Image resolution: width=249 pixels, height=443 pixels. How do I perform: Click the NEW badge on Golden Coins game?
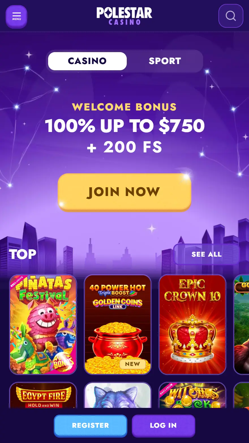tap(132, 364)
